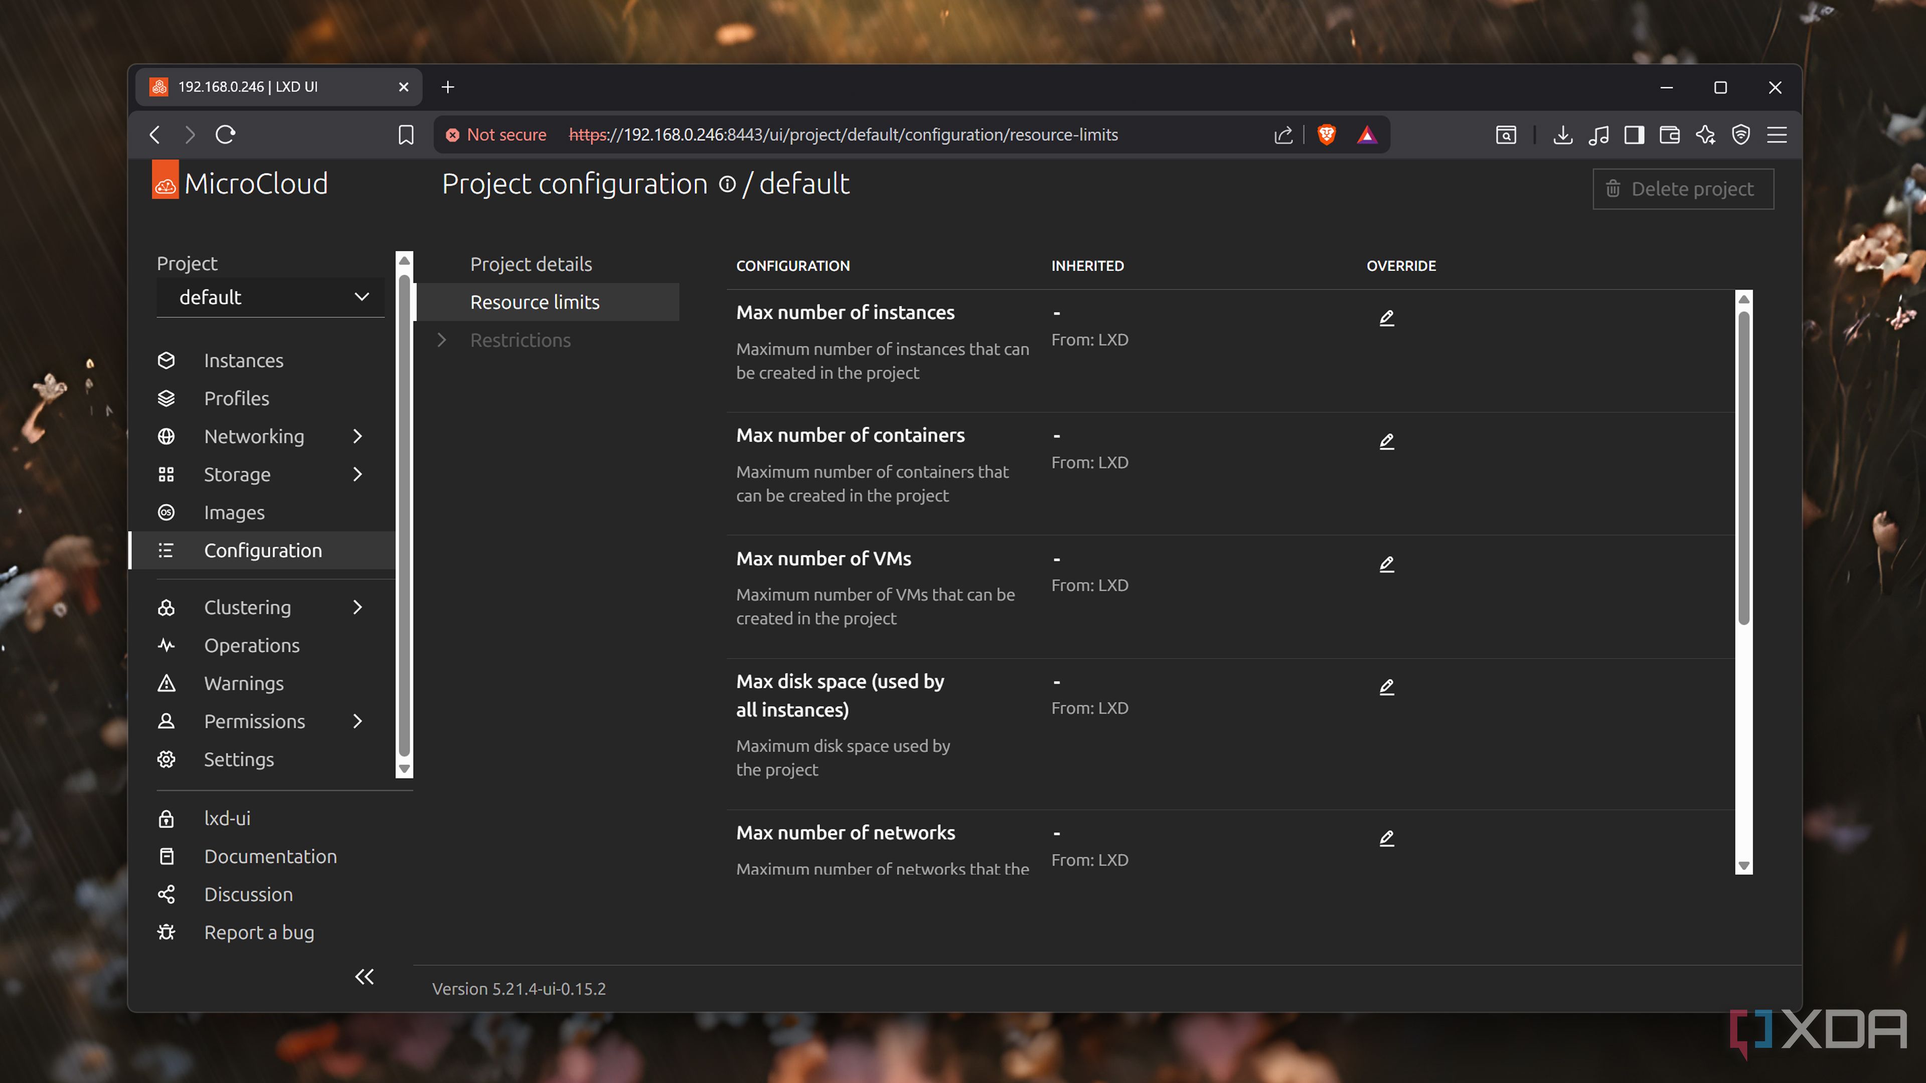This screenshot has width=1926, height=1083.
Task: Edit Max number of networks override
Action: click(1386, 838)
